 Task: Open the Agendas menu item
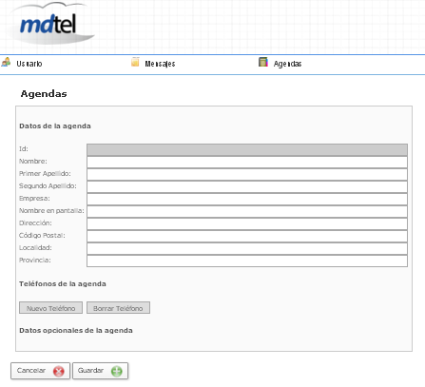[x=287, y=64]
